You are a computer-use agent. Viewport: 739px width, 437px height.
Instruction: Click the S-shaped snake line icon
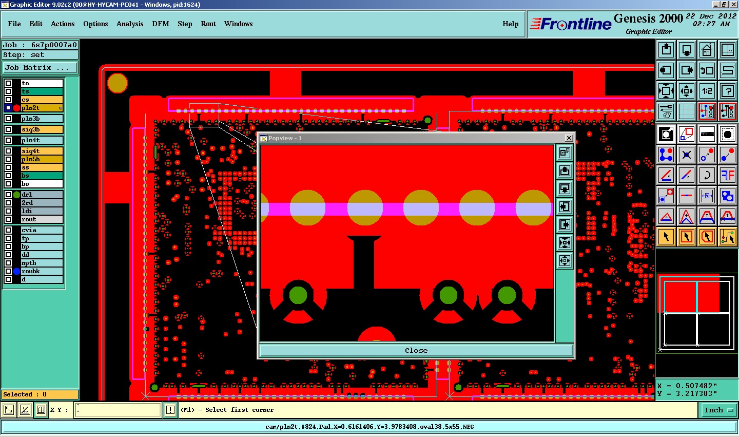(x=728, y=70)
